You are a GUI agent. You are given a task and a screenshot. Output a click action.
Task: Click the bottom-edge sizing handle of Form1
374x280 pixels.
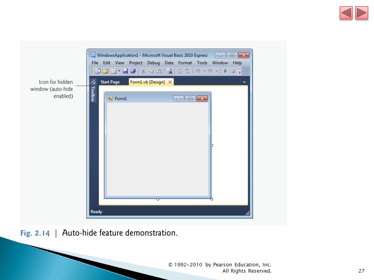[x=158, y=199]
